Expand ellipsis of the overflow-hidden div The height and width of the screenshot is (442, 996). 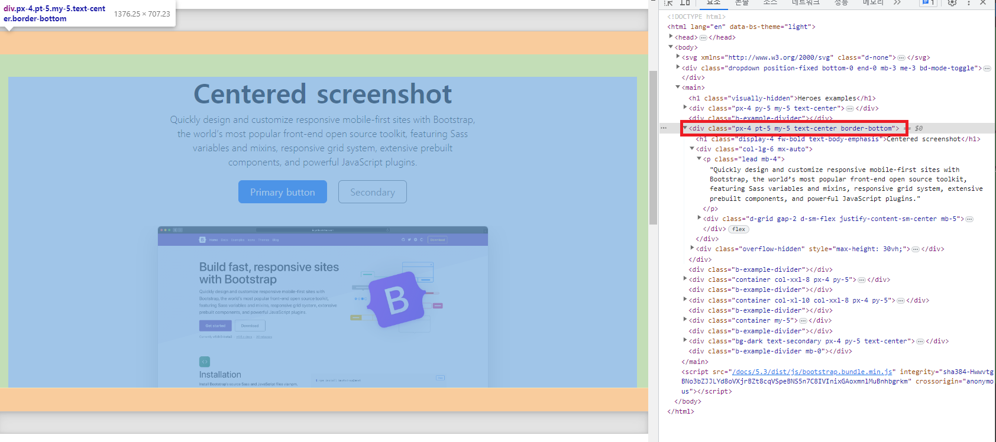tap(916, 249)
